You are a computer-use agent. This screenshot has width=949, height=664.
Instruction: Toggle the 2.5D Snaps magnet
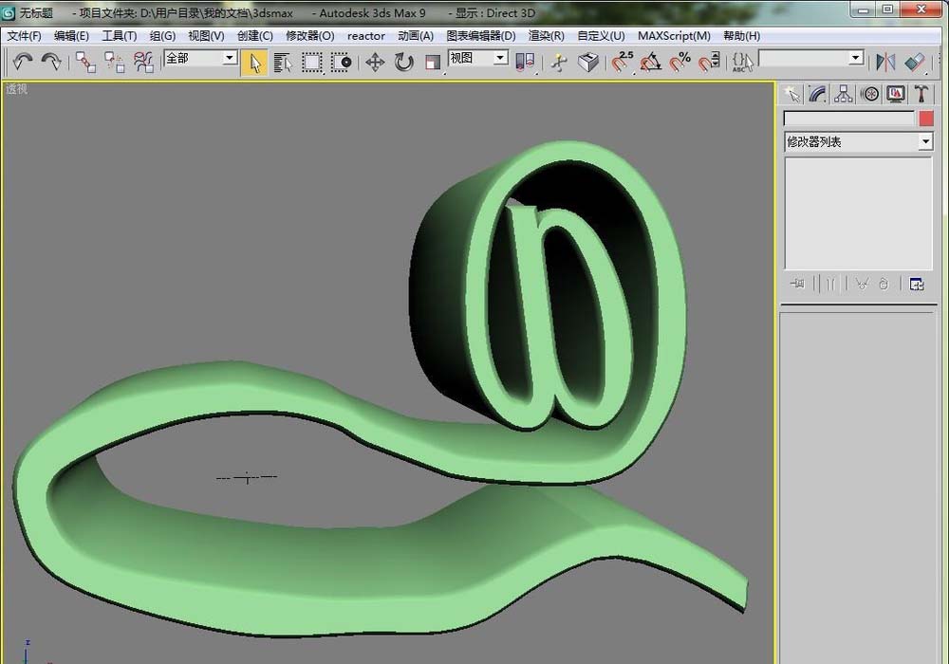(x=623, y=62)
